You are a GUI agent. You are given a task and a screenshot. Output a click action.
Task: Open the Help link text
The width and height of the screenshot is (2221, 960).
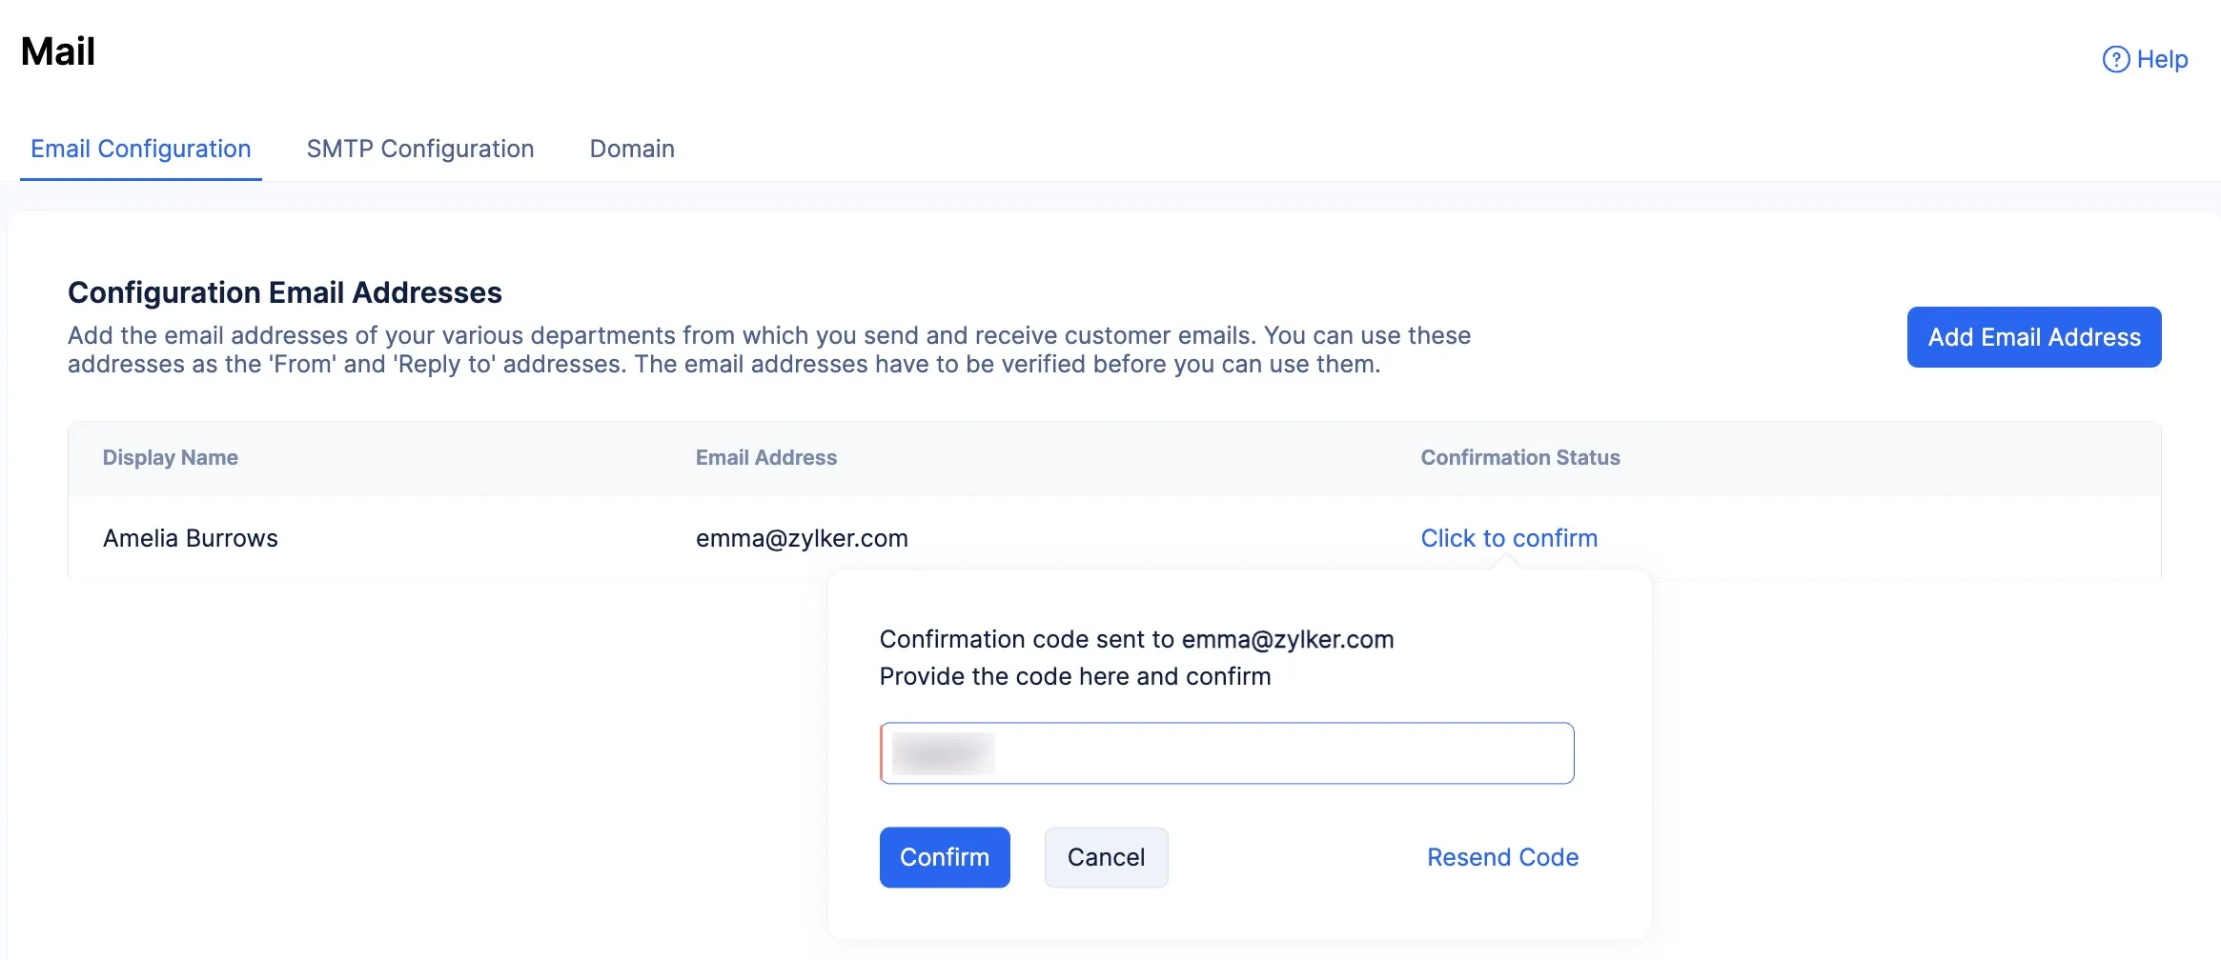(2162, 59)
